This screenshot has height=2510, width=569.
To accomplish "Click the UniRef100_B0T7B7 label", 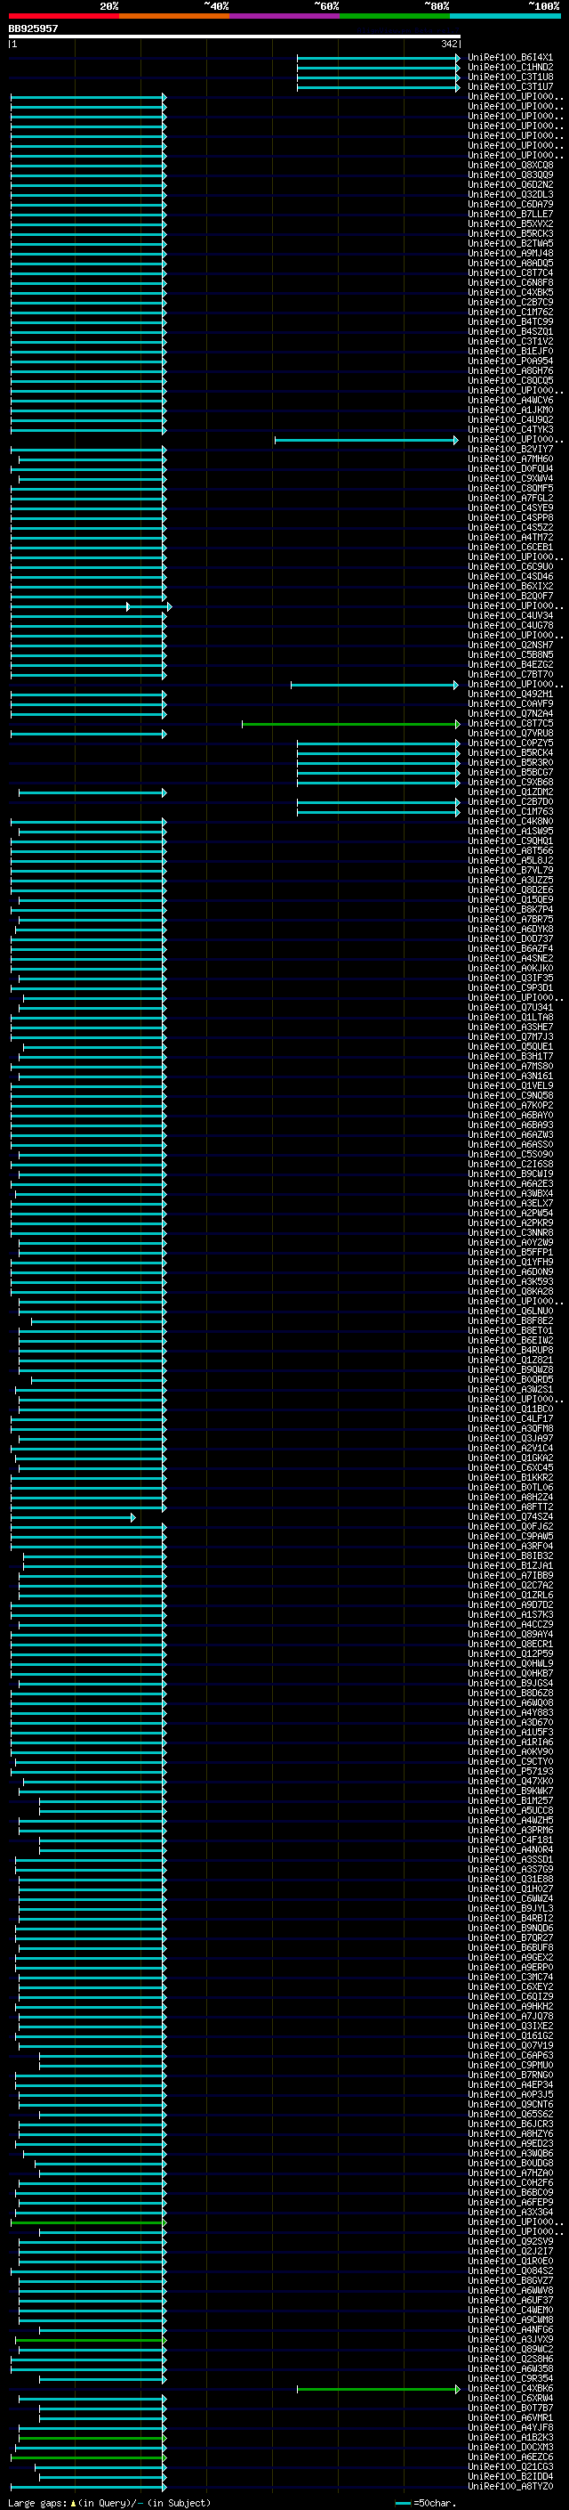I will click(x=510, y=2408).
